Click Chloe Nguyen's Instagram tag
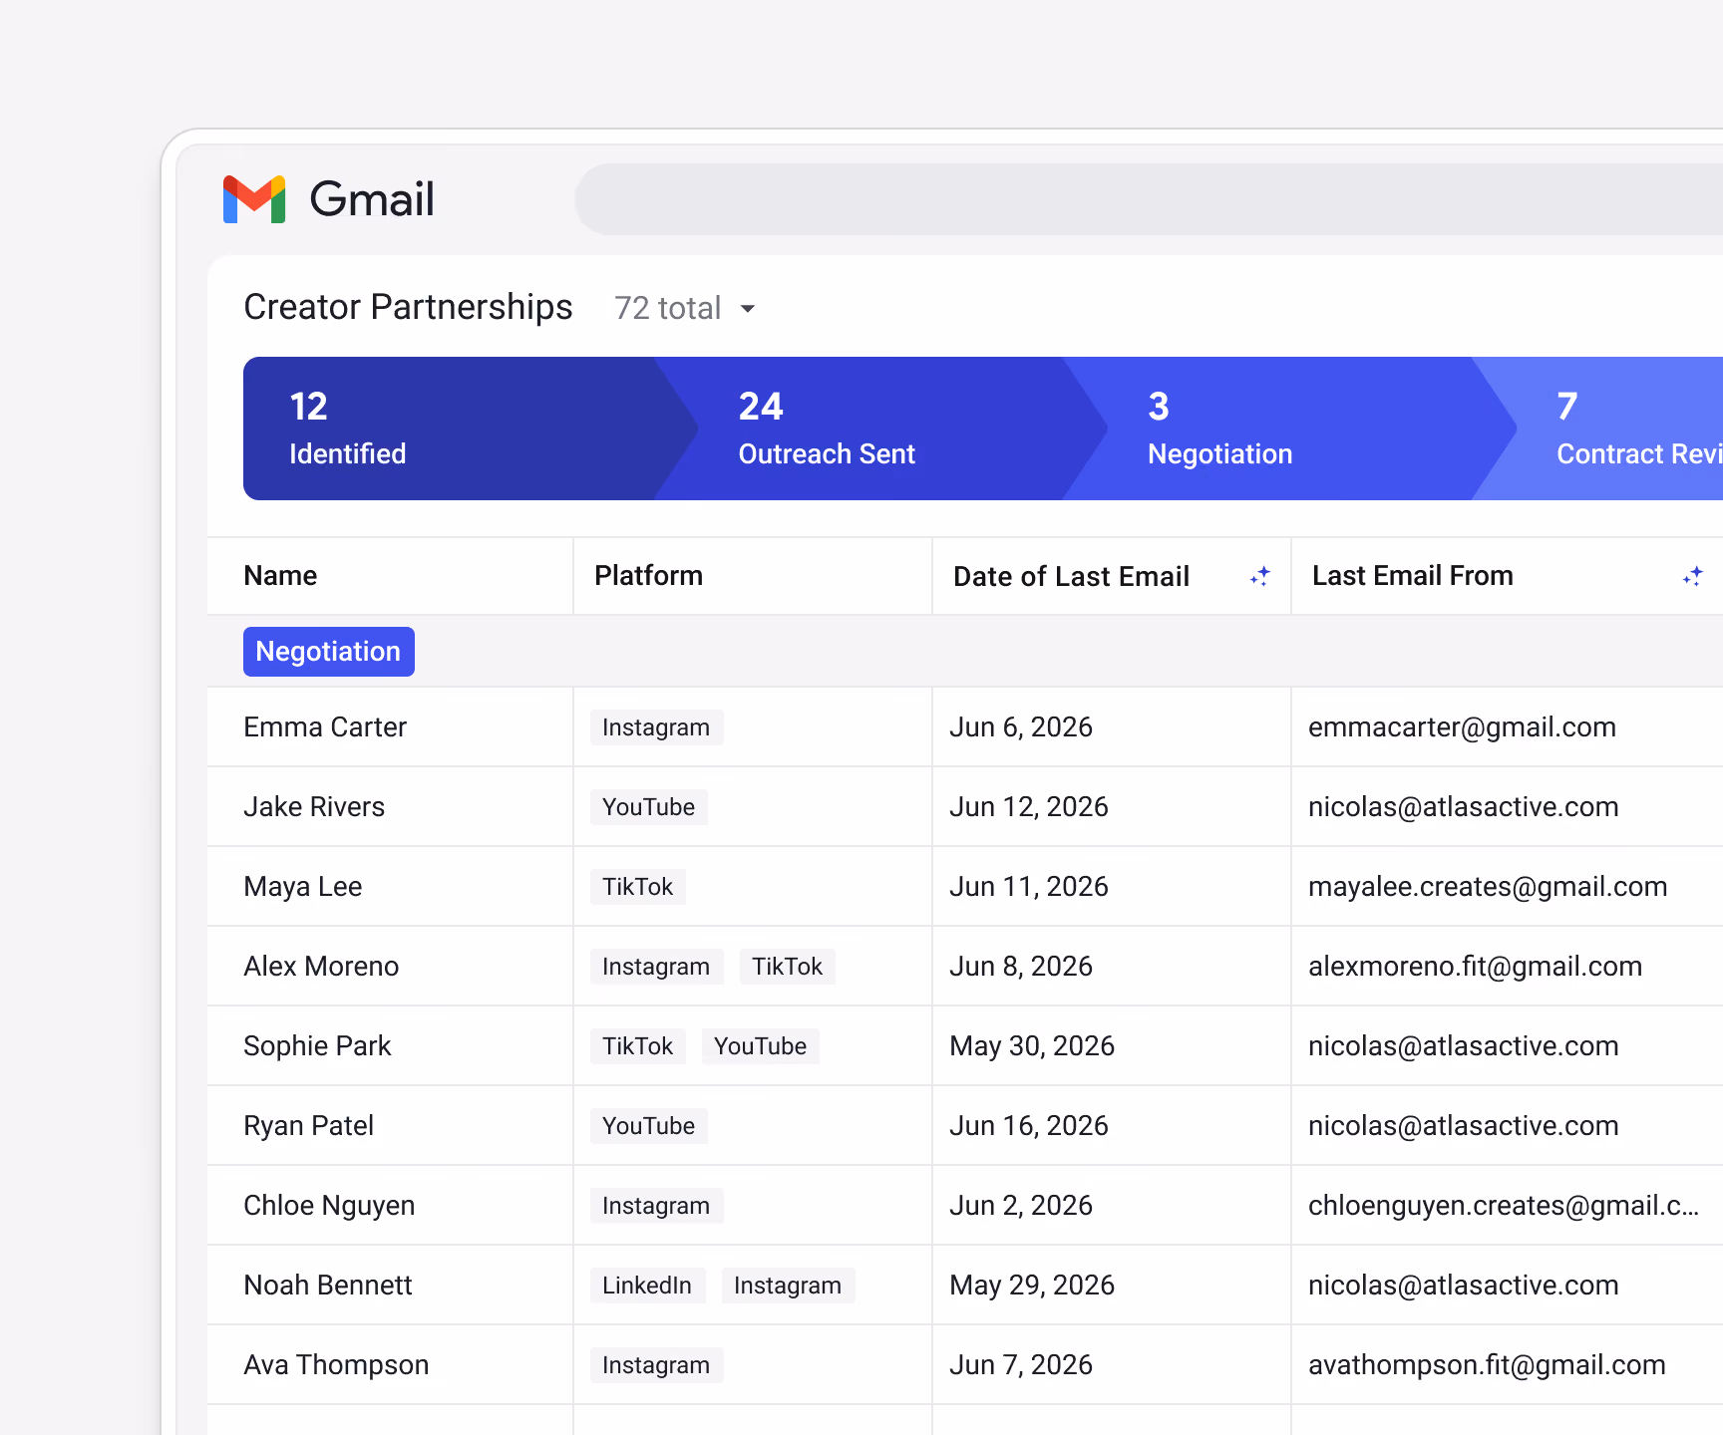Screen dimensions: 1723x1435 pos(656,1206)
